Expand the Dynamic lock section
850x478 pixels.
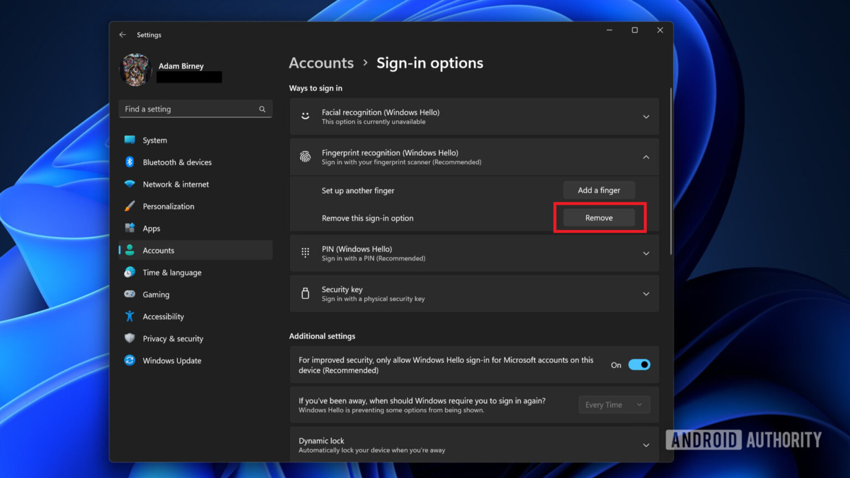coord(646,444)
